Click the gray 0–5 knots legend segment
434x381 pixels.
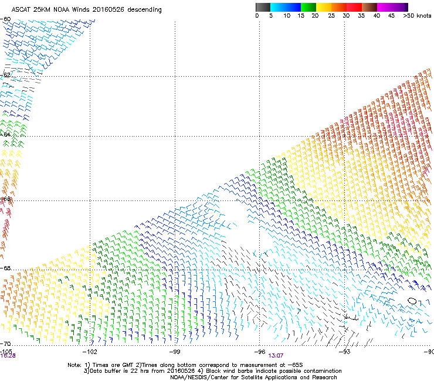(x=263, y=7)
